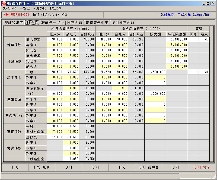Screen dimensions: 217x180
Task: Select 厚生年金 一般 等級 最大 cell showing 30
Action: [204, 72]
